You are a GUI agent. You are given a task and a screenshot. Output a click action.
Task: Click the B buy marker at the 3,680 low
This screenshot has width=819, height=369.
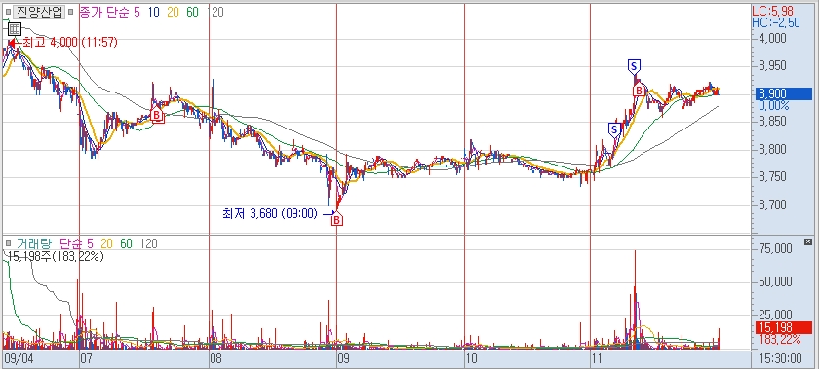pos(337,220)
